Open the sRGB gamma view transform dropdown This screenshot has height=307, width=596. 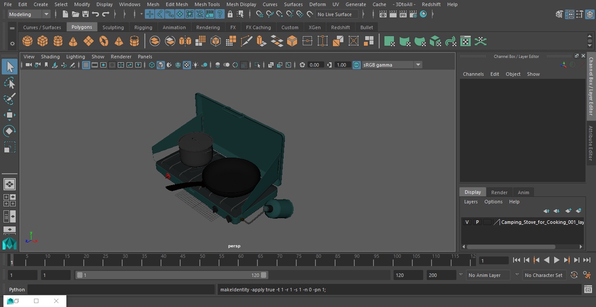[392, 65]
